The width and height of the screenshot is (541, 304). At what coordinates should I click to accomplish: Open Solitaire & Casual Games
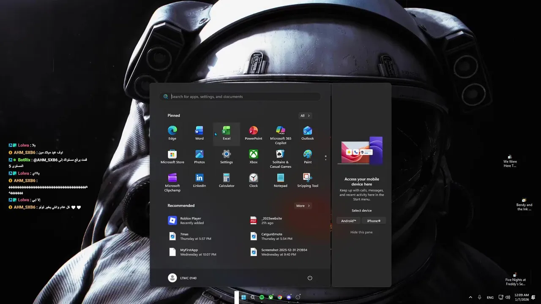pyautogui.click(x=281, y=158)
